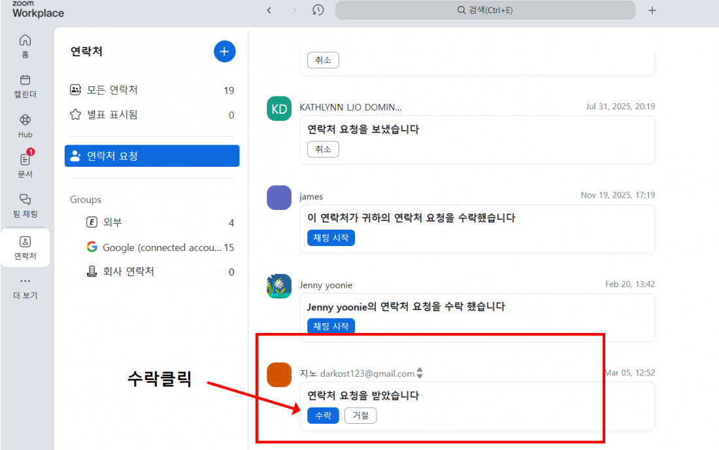Viewport: 719px width, 450px height.
Task: Click the More (더 보기) ellipsis icon
Action: tap(25, 286)
